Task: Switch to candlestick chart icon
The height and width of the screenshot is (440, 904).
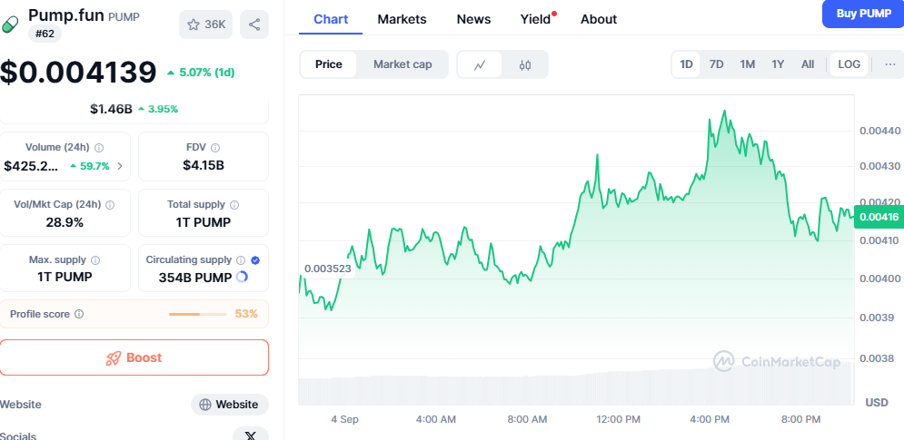Action: [524, 64]
